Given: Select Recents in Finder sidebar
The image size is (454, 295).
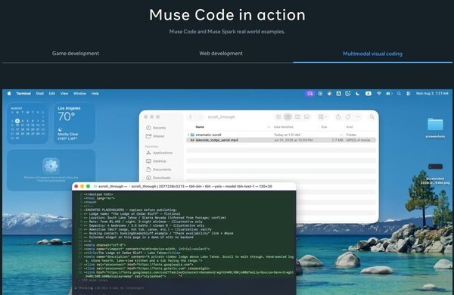Looking at the screenshot, I should 156,128.
